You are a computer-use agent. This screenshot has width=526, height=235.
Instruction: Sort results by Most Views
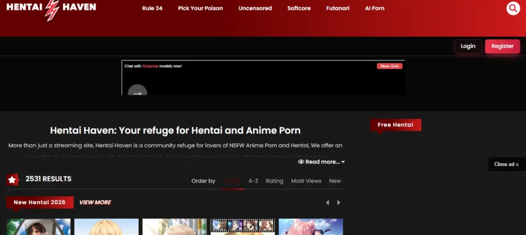[x=306, y=181]
